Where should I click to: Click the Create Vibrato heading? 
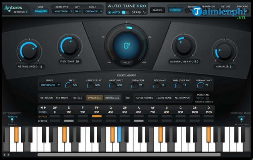pos(126,75)
